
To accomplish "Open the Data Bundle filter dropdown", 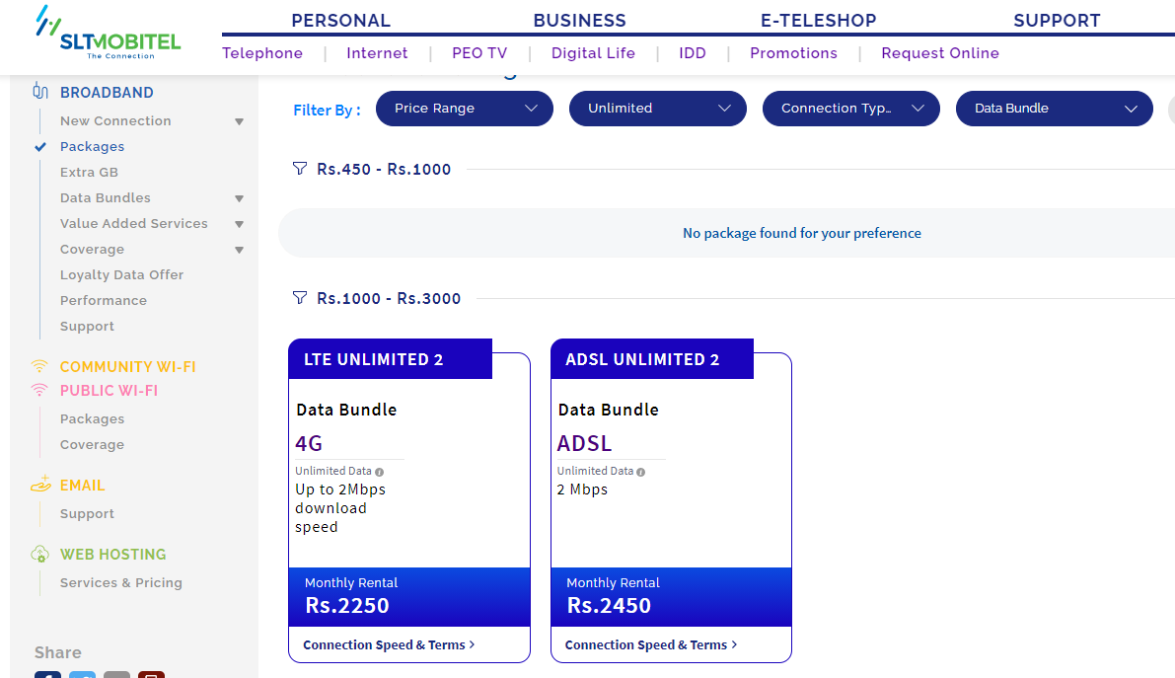I will pyautogui.click(x=1055, y=108).
